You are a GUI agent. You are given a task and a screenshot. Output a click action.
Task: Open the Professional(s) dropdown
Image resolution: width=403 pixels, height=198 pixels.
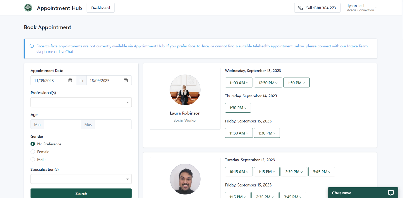[81, 102]
